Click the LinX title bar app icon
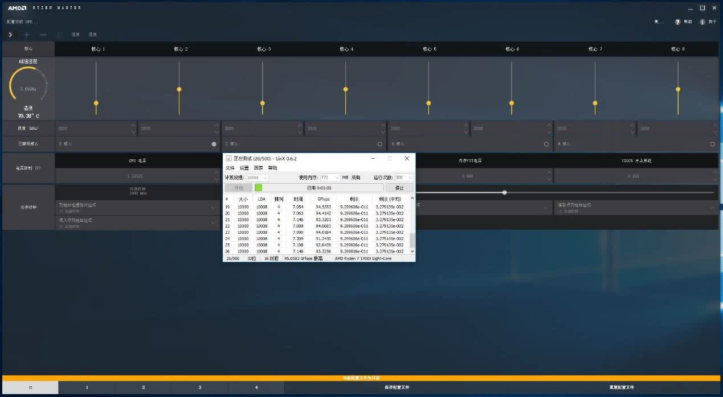Screen dimensions: 723x397 [229, 158]
